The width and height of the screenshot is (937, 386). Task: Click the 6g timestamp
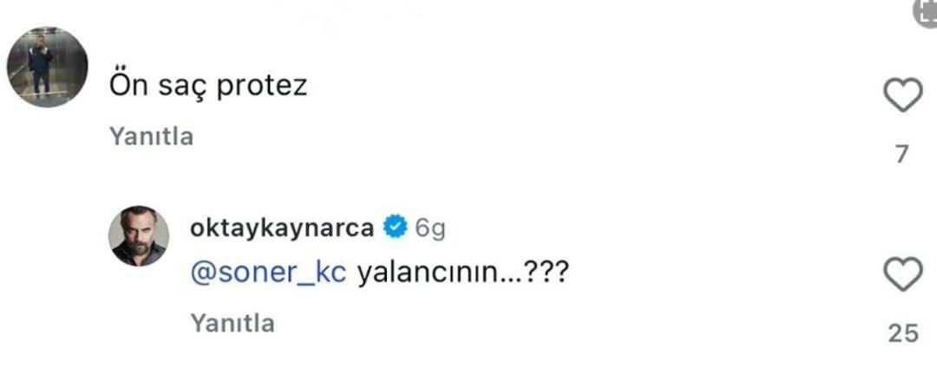point(430,228)
